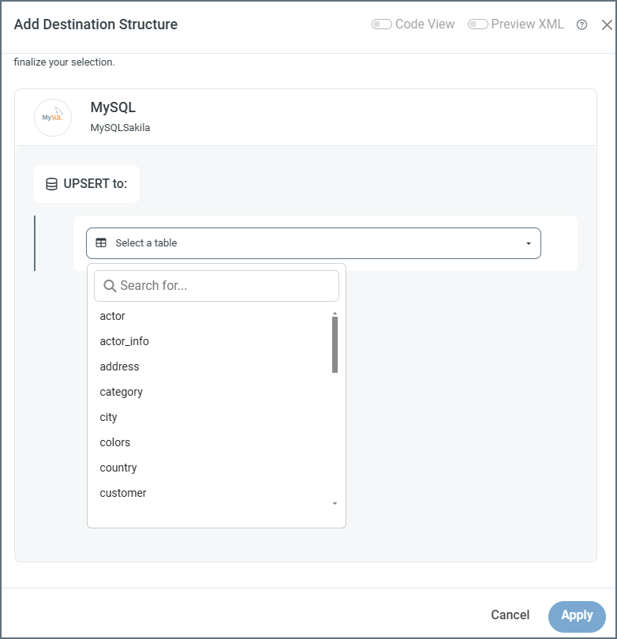
Task: Click the help question mark icon
Action: point(581,24)
